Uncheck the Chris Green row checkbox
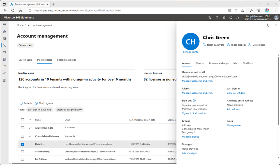The width and height of the screenshot is (280, 165). (22, 144)
